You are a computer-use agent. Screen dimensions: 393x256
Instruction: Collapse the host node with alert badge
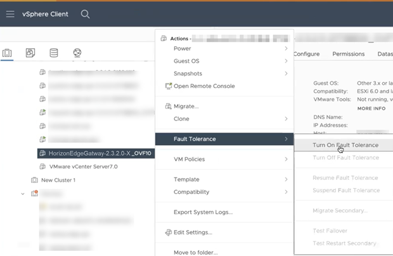[23, 194]
